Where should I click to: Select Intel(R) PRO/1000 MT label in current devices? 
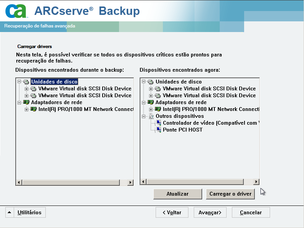pyautogui.click(x=211, y=109)
